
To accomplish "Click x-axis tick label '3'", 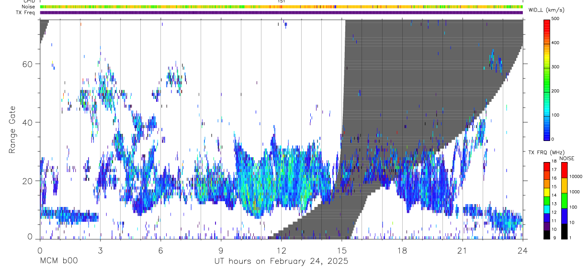I will point(100,250).
